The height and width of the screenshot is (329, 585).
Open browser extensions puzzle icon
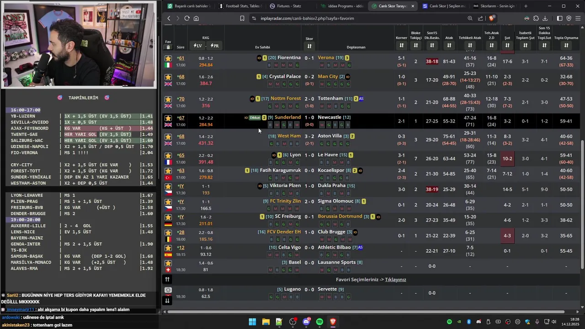(x=536, y=18)
